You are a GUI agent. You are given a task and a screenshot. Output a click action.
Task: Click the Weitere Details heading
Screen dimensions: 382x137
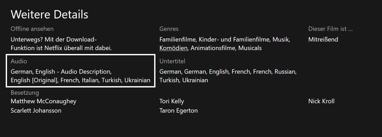coord(49,15)
